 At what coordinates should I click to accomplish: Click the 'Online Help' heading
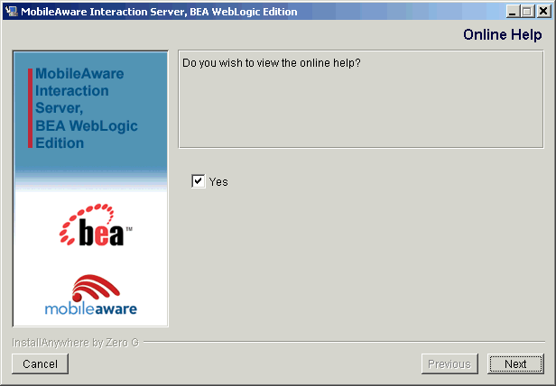tap(503, 35)
